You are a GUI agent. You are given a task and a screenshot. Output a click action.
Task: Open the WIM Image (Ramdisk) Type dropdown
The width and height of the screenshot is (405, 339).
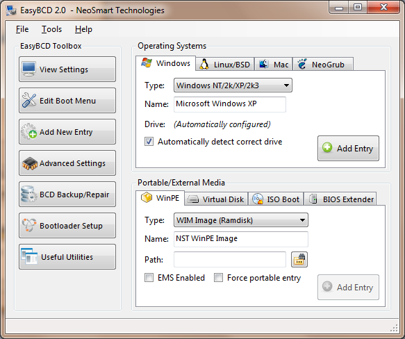tap(241, 220)
